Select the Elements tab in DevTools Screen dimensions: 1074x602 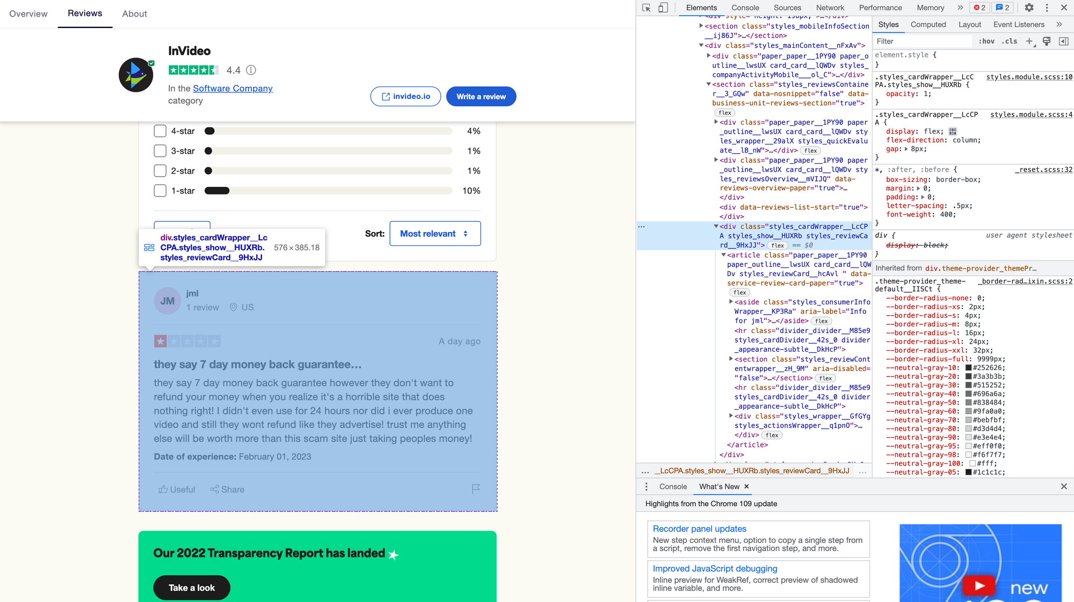[x=700, y=8]
